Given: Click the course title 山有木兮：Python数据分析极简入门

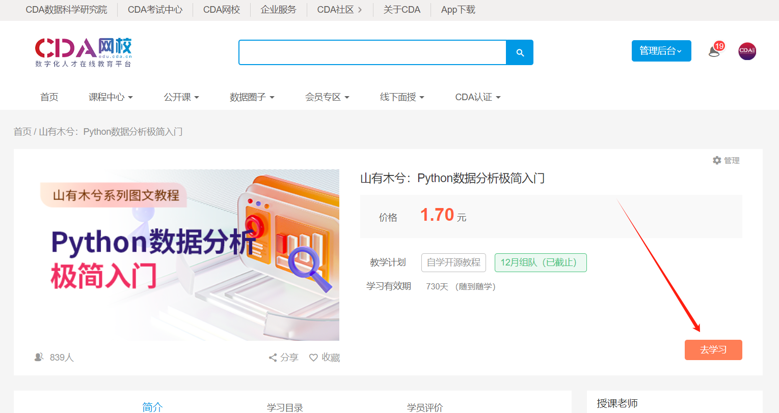Looking at the screenshot, I should [x=452, y=178].
